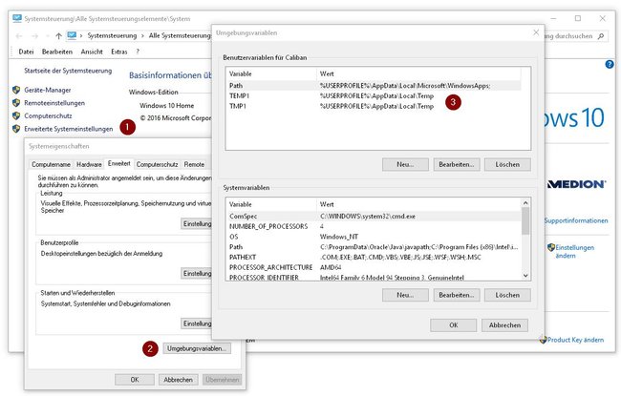Viewport: 621px width, 396px height.
Task: Click Systemvariablen scrollbar down arrow
Action: 525,276
